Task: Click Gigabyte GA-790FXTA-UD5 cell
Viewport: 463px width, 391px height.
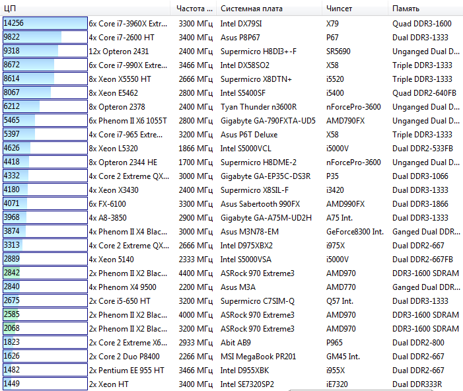Action: click(267, 121)
